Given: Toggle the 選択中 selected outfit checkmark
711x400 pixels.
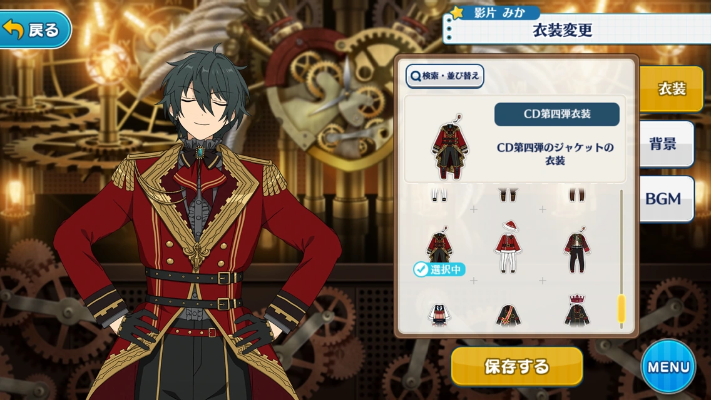Looking at the screenshot, I should (x=421, y=269).
